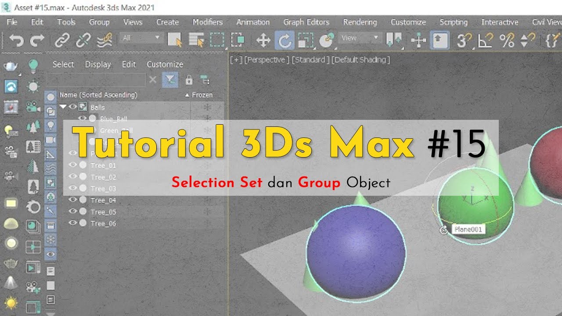Open the 'View' reference coordinate dropdown

[360, 38]
